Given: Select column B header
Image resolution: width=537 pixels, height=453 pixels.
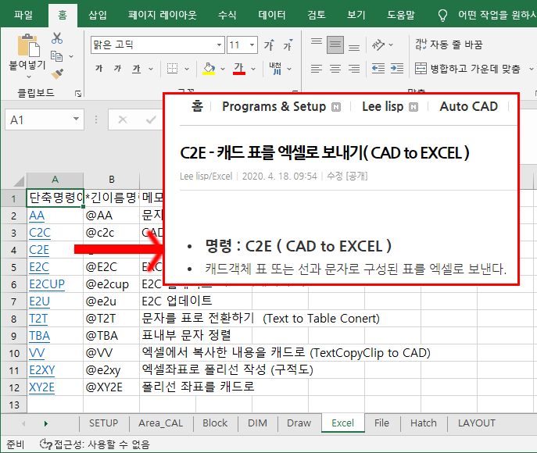Looking at the screenshot, I should [x=111, y=180].
